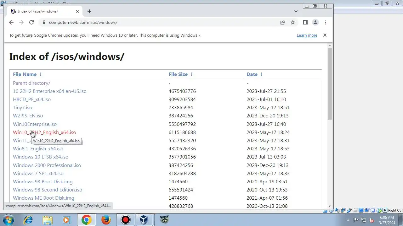Click the muted volume tray icon
Screen dimensions: 403x226
pos(371,220)
